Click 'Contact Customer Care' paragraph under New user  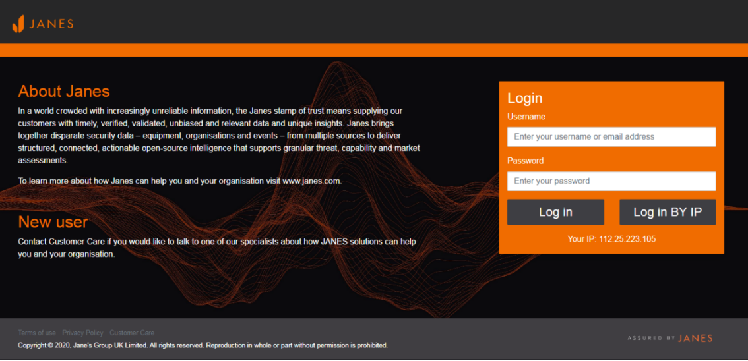click(217, 248)
